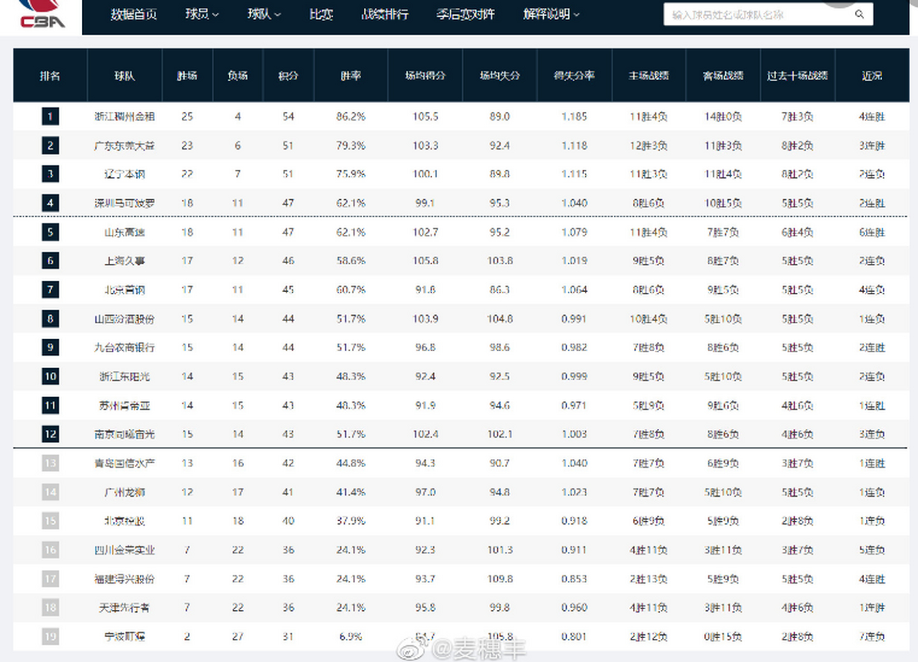Open 山东高速 team link
Viewport: 918px width, 662px height.
pyautogui.click(x=124, y=232)
